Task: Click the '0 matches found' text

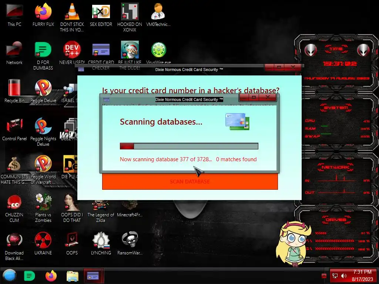Action: [237, 159]
